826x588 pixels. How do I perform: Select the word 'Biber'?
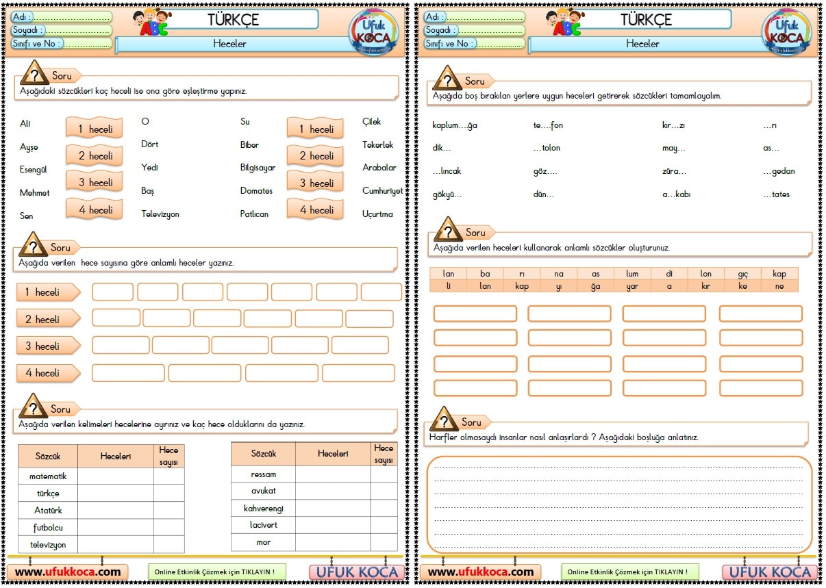tap(249, 145)
